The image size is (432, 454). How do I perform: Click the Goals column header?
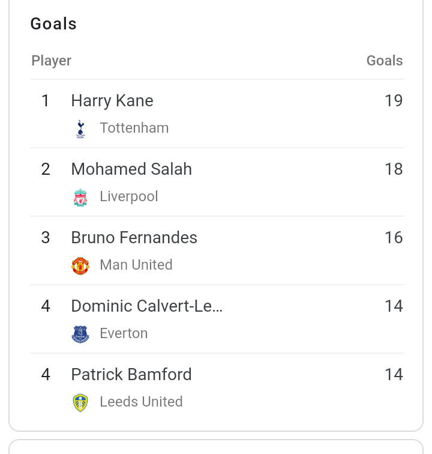tap(385, 61)
